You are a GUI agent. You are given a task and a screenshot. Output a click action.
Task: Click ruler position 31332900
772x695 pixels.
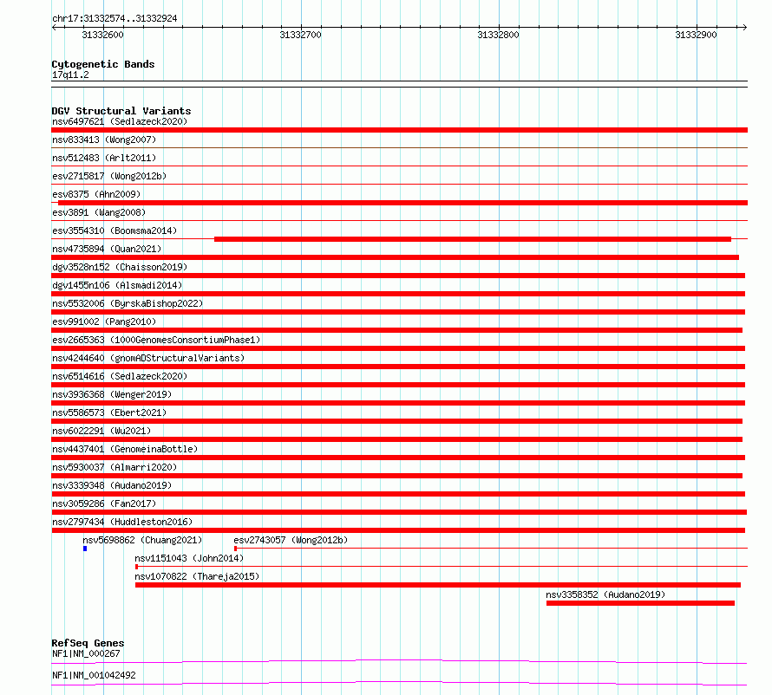pos(697,35)
